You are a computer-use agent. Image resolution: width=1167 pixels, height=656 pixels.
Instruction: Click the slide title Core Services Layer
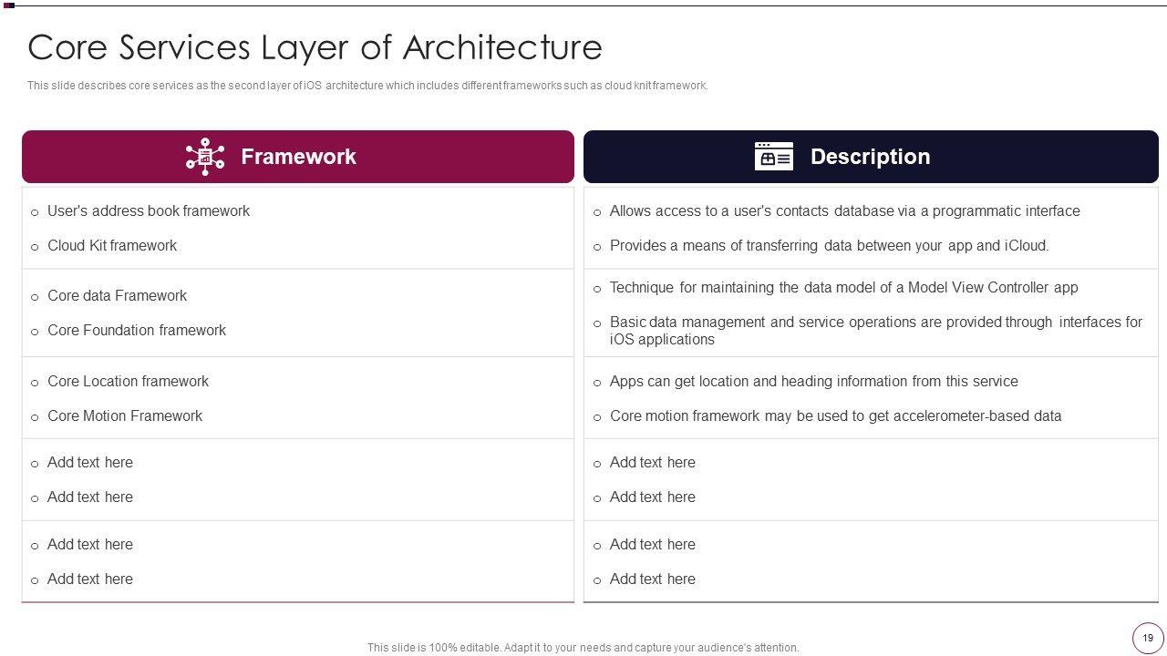[315, 47]
